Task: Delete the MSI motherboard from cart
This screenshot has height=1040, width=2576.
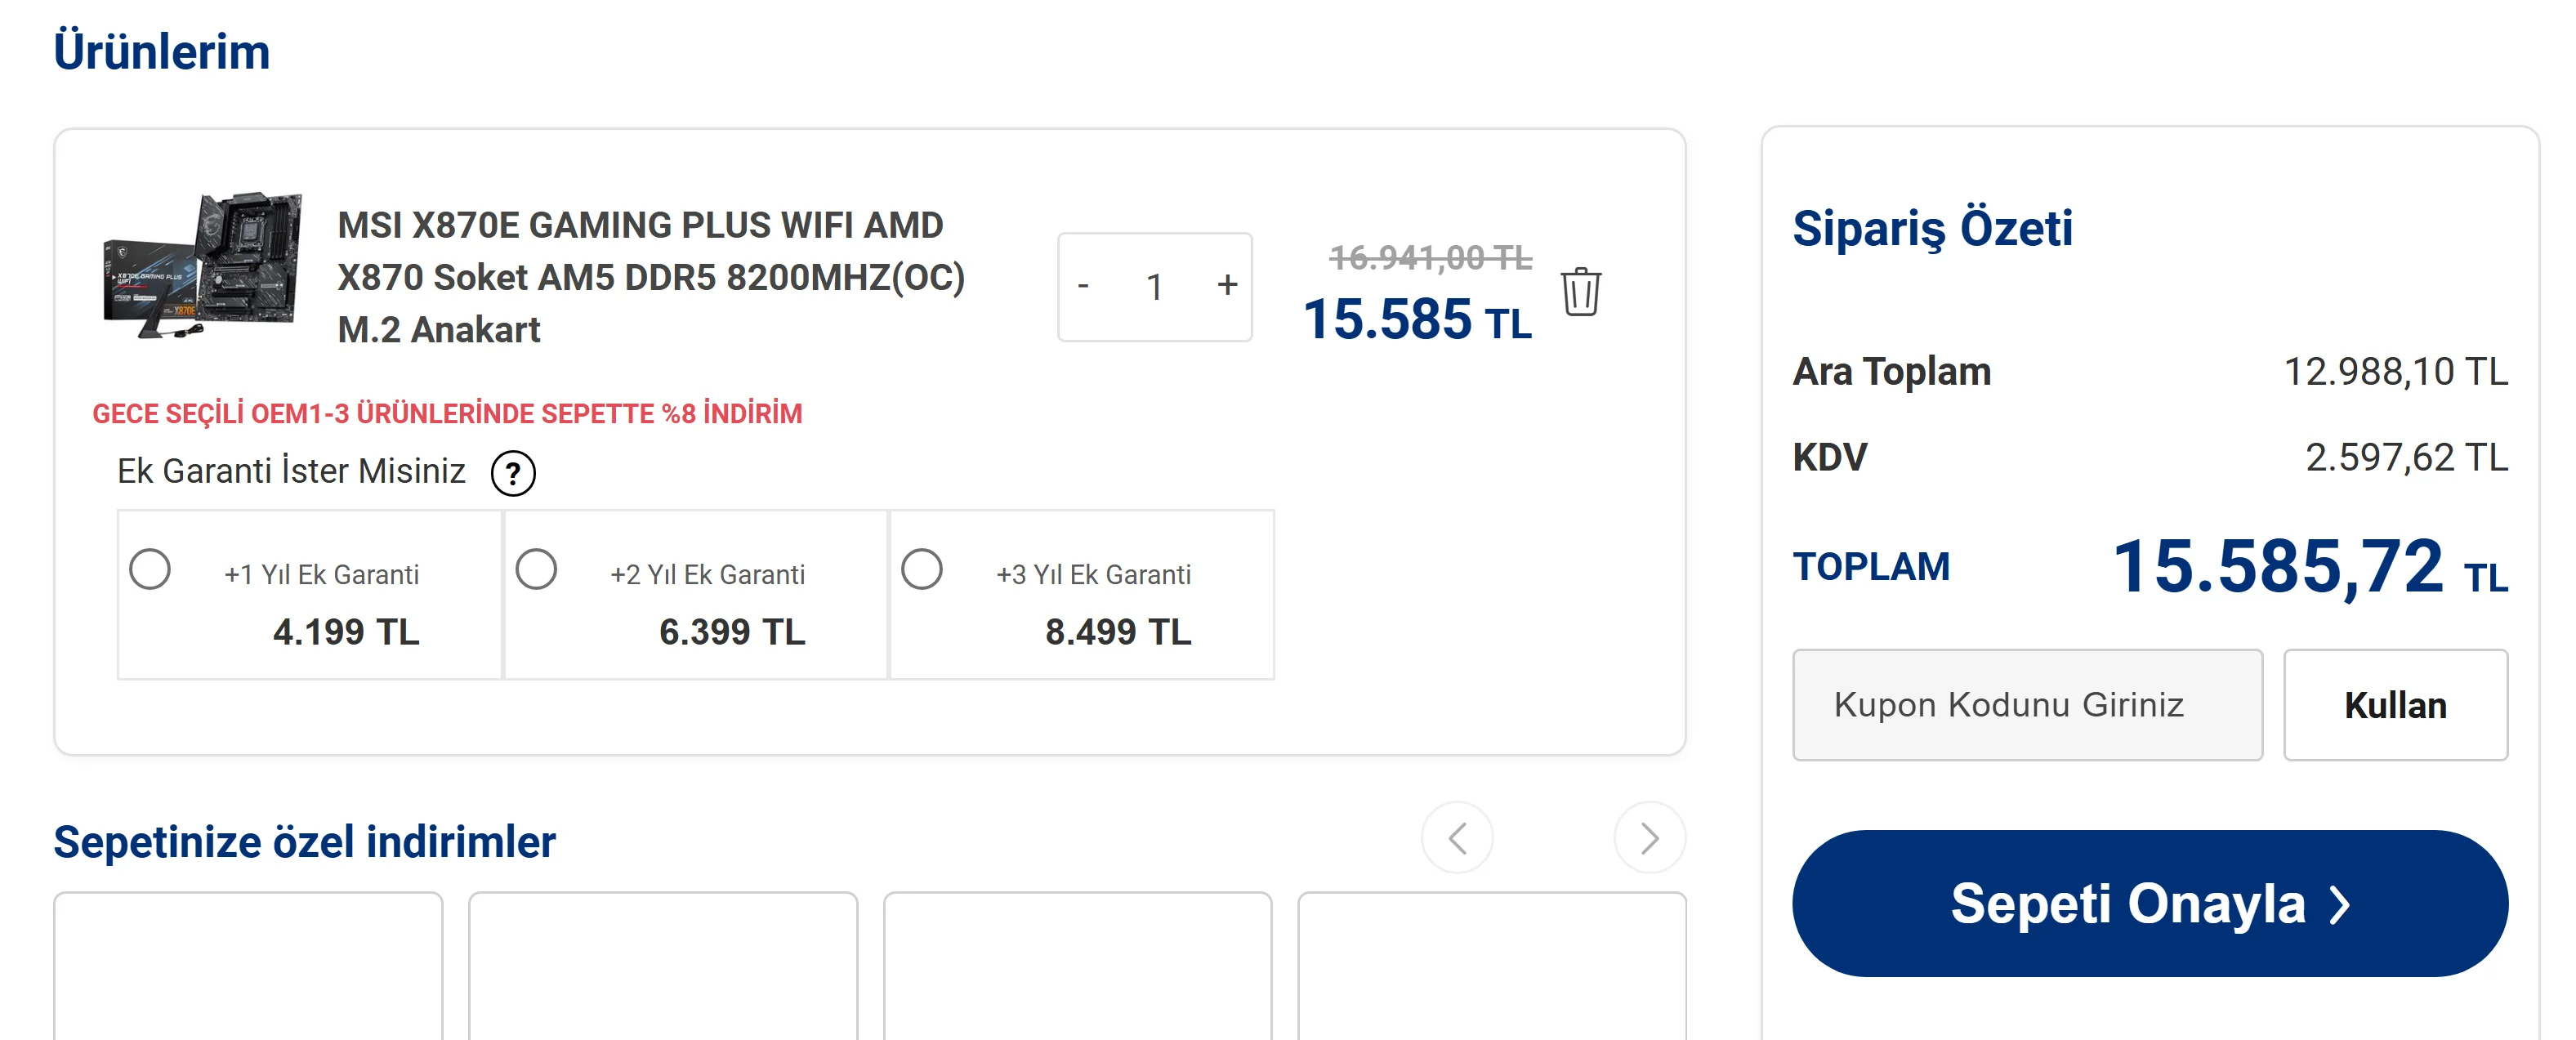Action: (1580, 292)
